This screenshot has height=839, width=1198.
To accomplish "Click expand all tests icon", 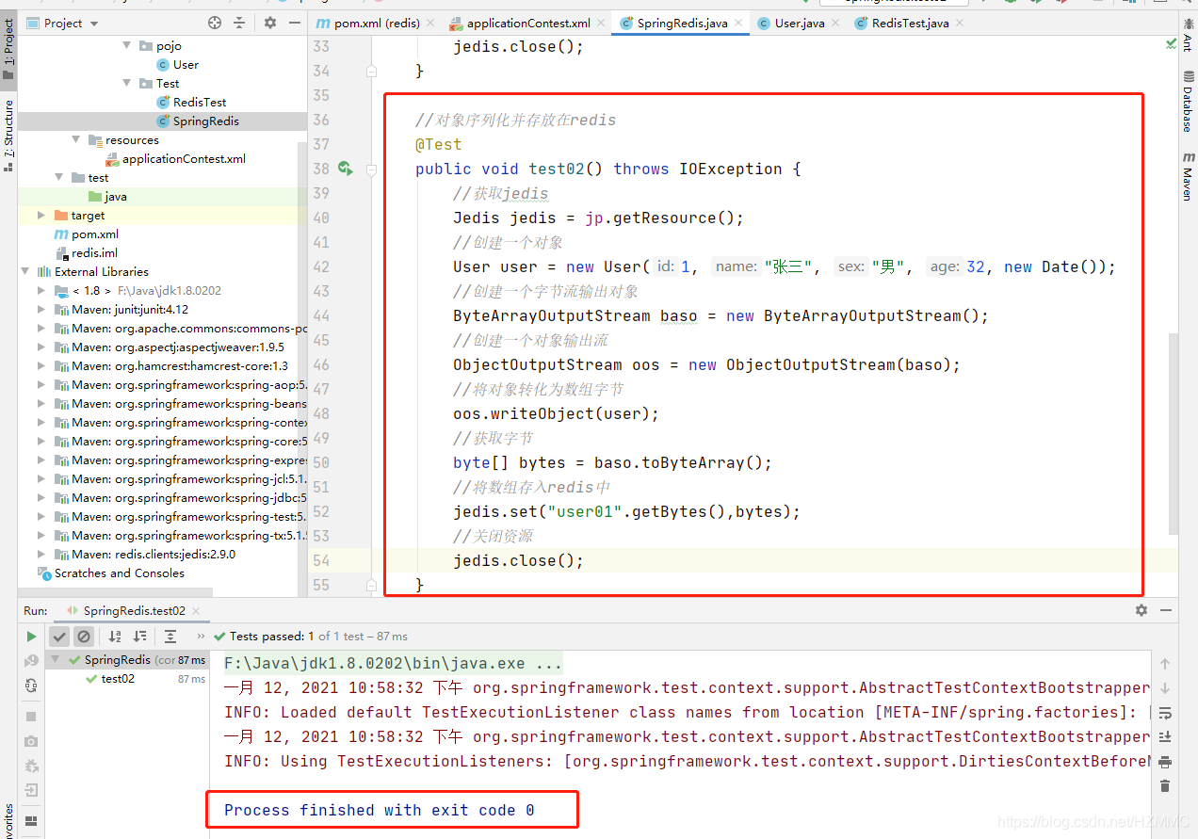I will (170, 637).
